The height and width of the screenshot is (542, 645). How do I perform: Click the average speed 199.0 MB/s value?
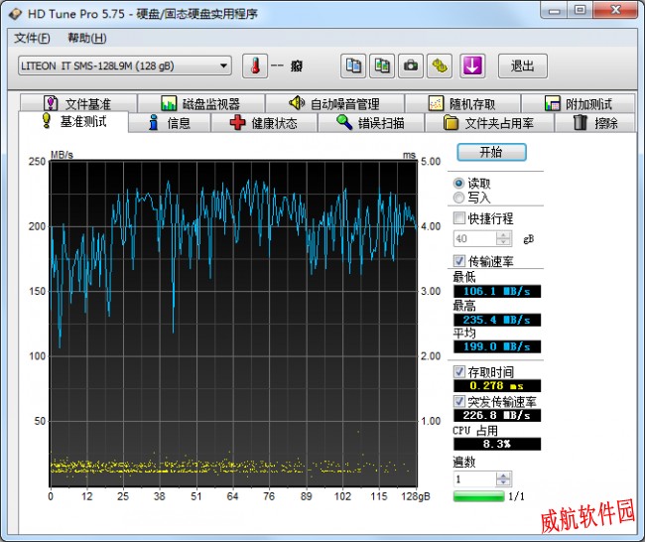pos(497,346)
